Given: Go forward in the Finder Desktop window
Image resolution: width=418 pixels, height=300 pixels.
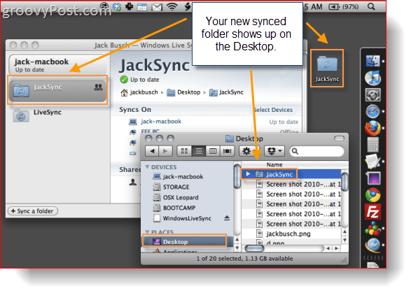Looking at the screenshot, I should [165, 151].
